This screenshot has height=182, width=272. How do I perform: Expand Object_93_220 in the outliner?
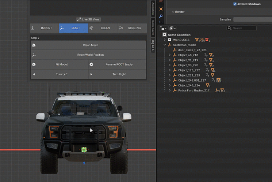point(170,65)
